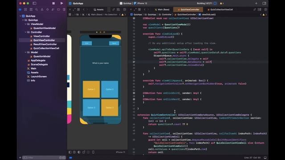This screenshot has height=160, width=285.
Task: Show the symbol navigator
Action: pos(31,9)
